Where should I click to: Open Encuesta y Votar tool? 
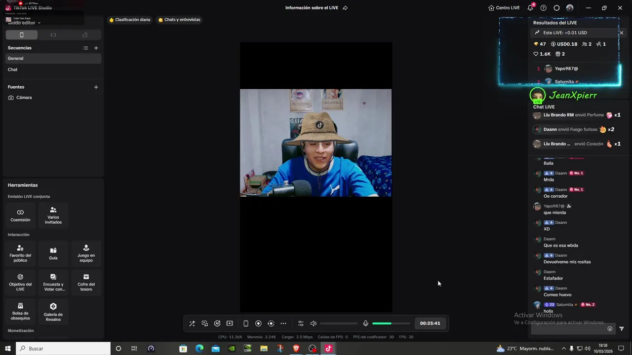(53, 283)
